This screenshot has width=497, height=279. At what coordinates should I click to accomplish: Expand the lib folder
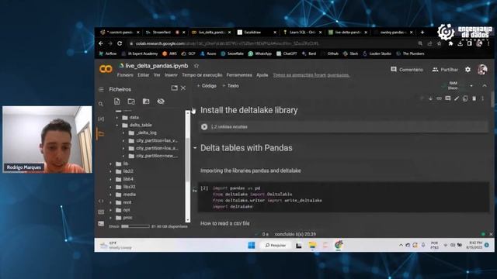click(110, 164)
